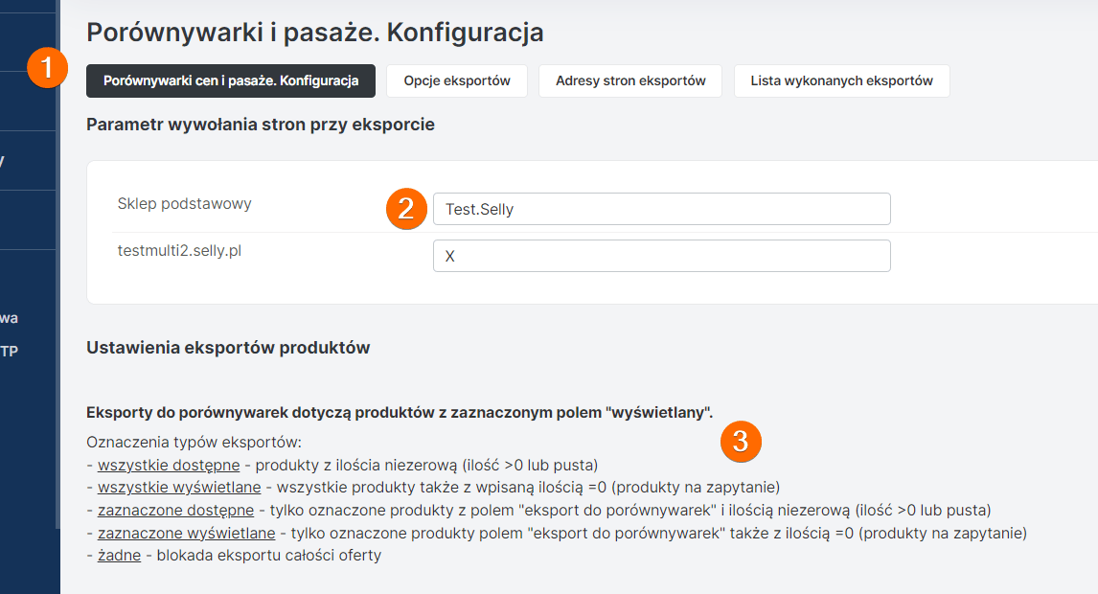Open the Porównywarki cen i pasaże. Konfiguracja tab

(231, 81)
